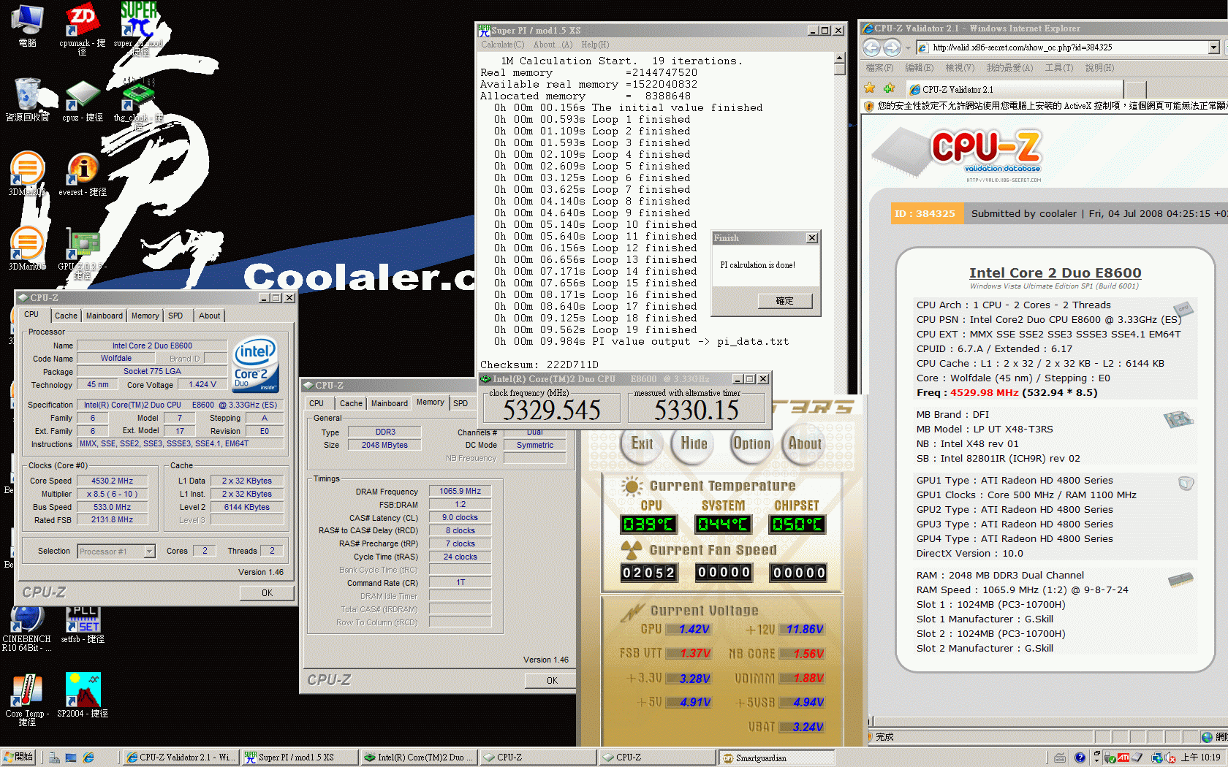This screenshot has height=767, width=1228.
Task: Open the Calculate(C) menu in Super PI
Action: [x=502, y=45]
